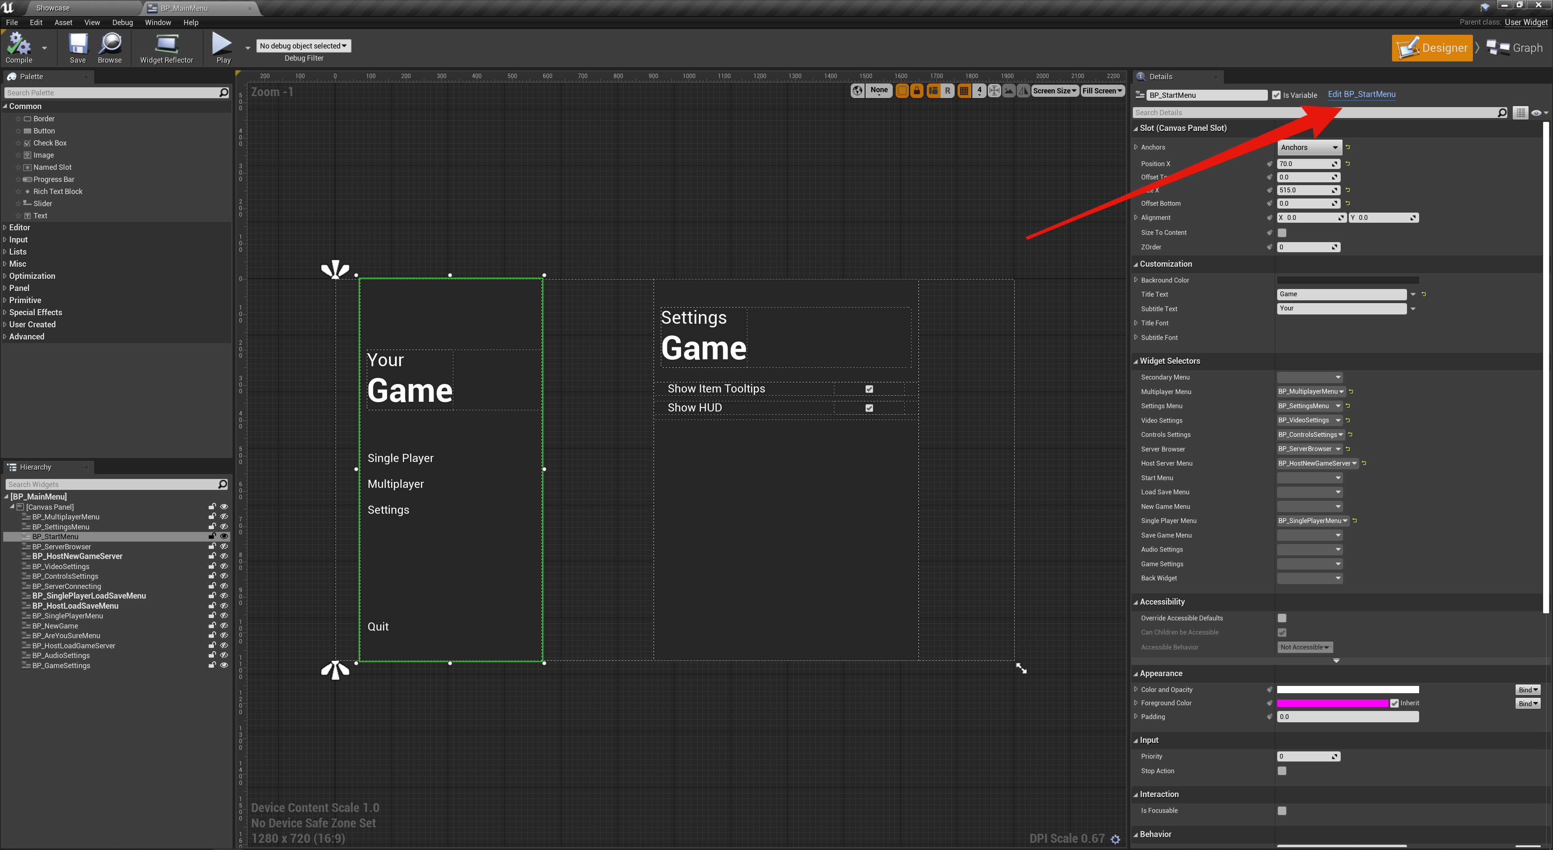Toggle Show HUD checkbox in preview
Screen dimensions: 1553x850
(869, 408)
